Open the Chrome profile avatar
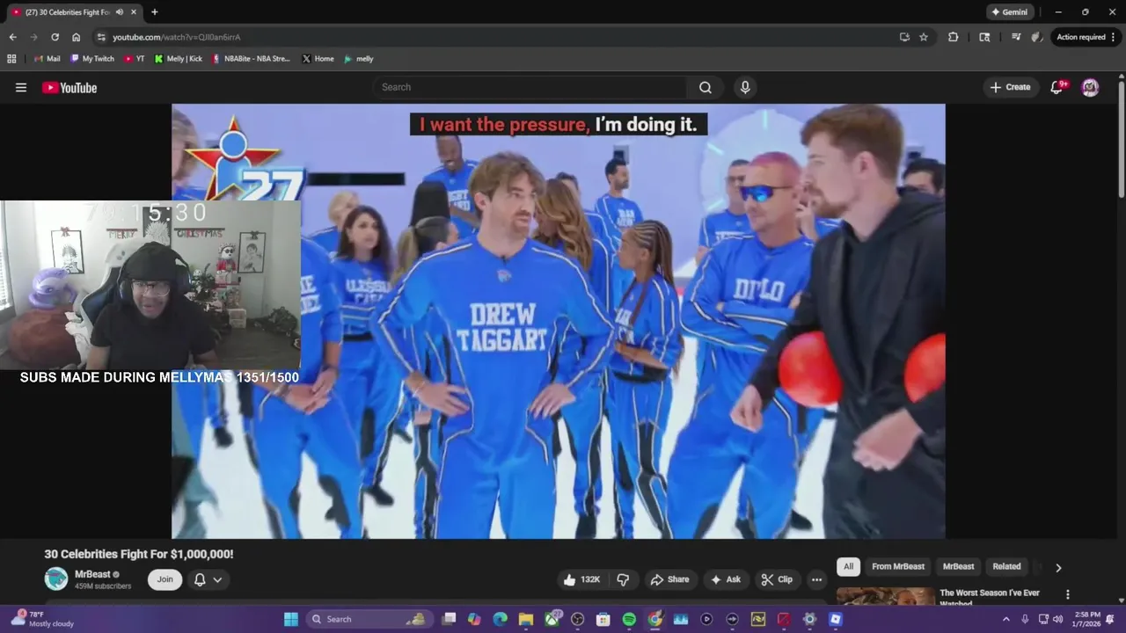 click(1037, 37)
